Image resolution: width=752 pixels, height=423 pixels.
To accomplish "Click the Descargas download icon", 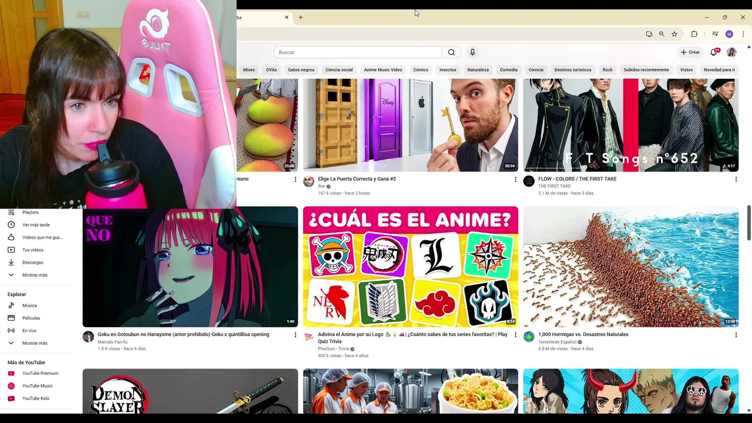I will tap(11, 263).
